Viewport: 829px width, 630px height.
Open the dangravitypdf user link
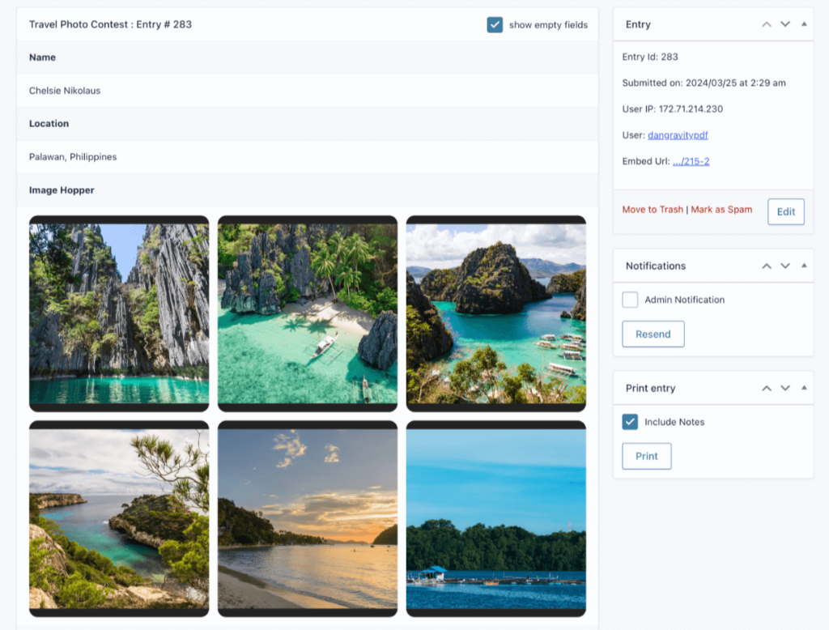click(x=678, y=135)
